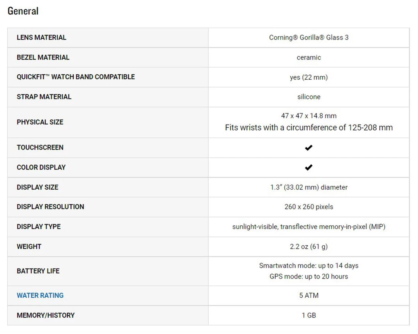Open the WATER RATING link
Viewport: 418px width, 334px height.
pyautogui.click(x=40, y=295)
